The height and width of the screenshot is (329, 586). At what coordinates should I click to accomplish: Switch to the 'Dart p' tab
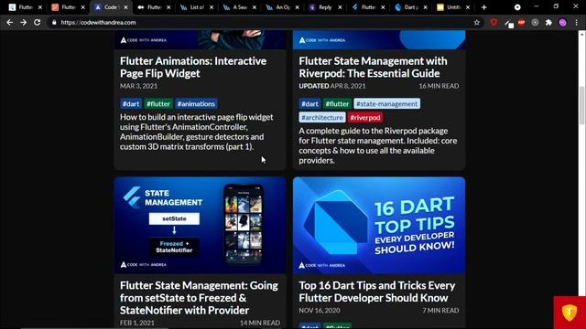(410, 7)
